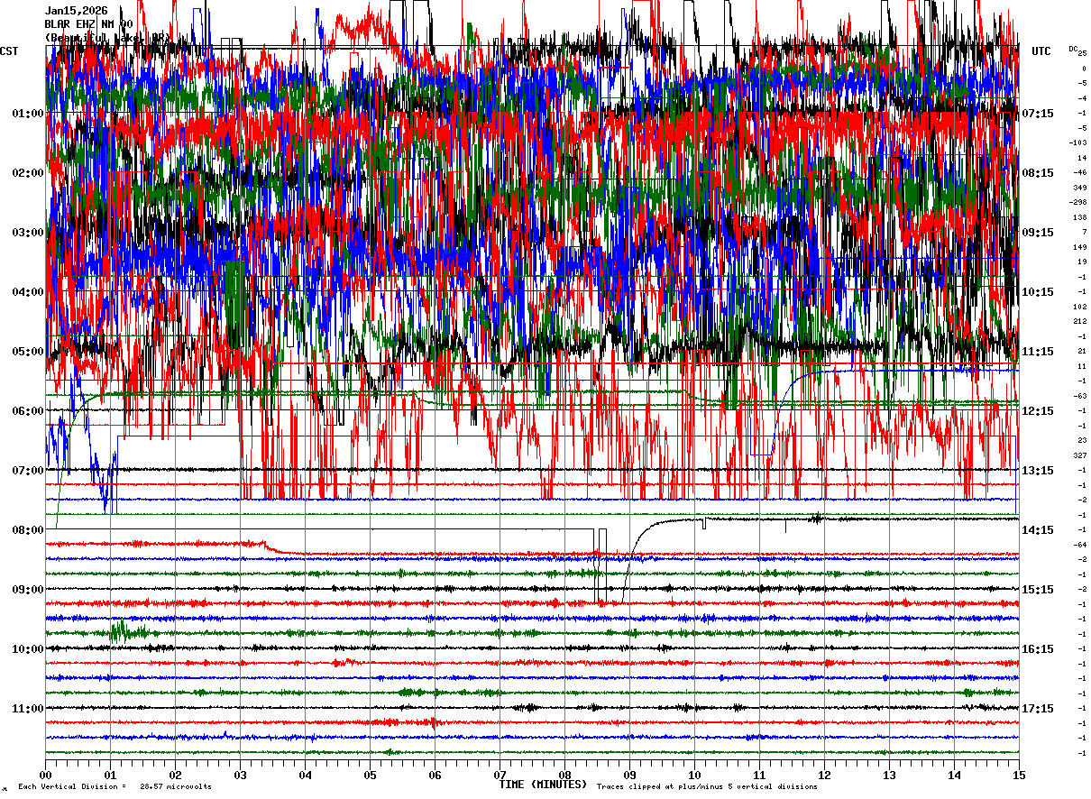The height and width of the screenshot is (799, 1091).
Task: Select the DC offset value 349
Action: pyautogui.click(x=1079, y=188)
